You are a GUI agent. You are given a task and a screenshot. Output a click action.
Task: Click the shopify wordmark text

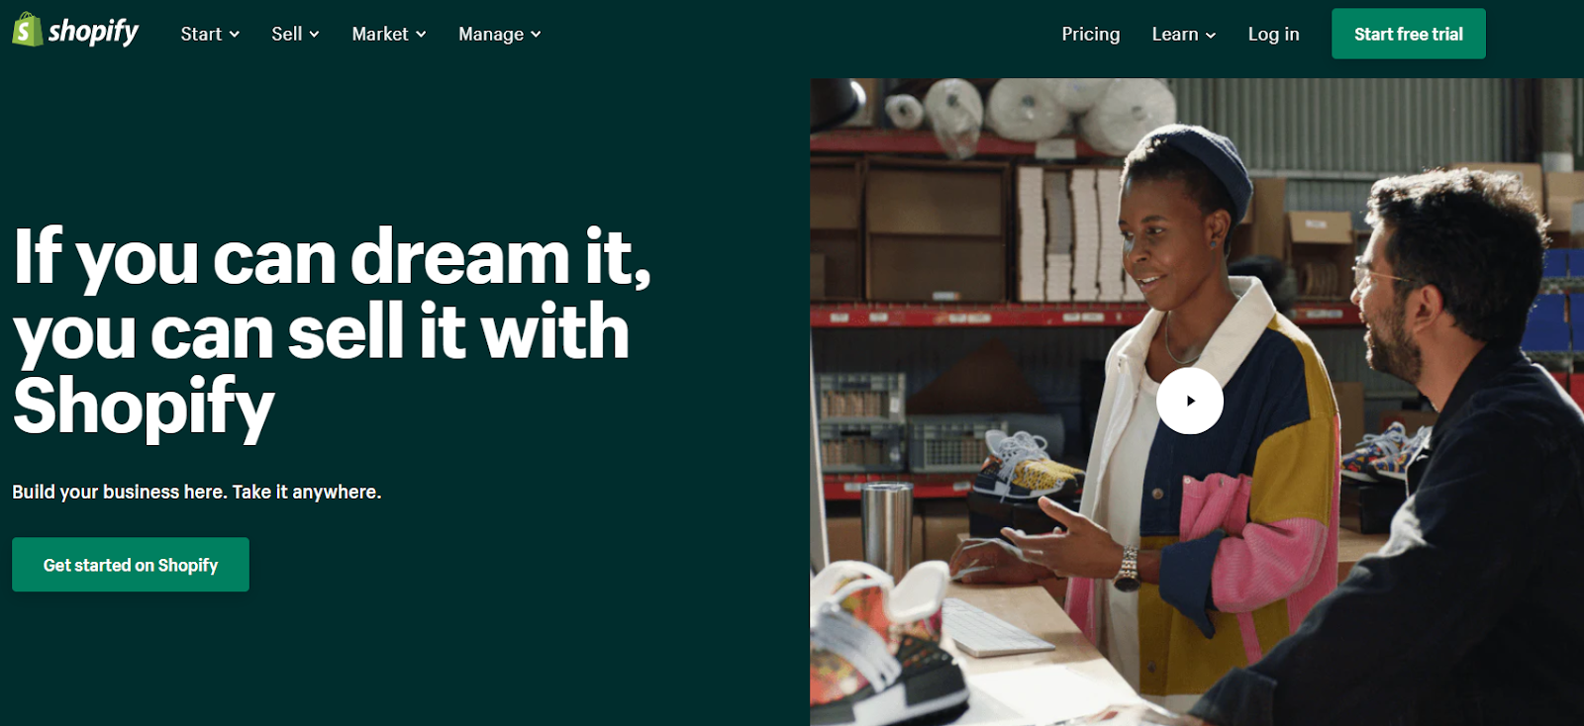click(94, 32)
